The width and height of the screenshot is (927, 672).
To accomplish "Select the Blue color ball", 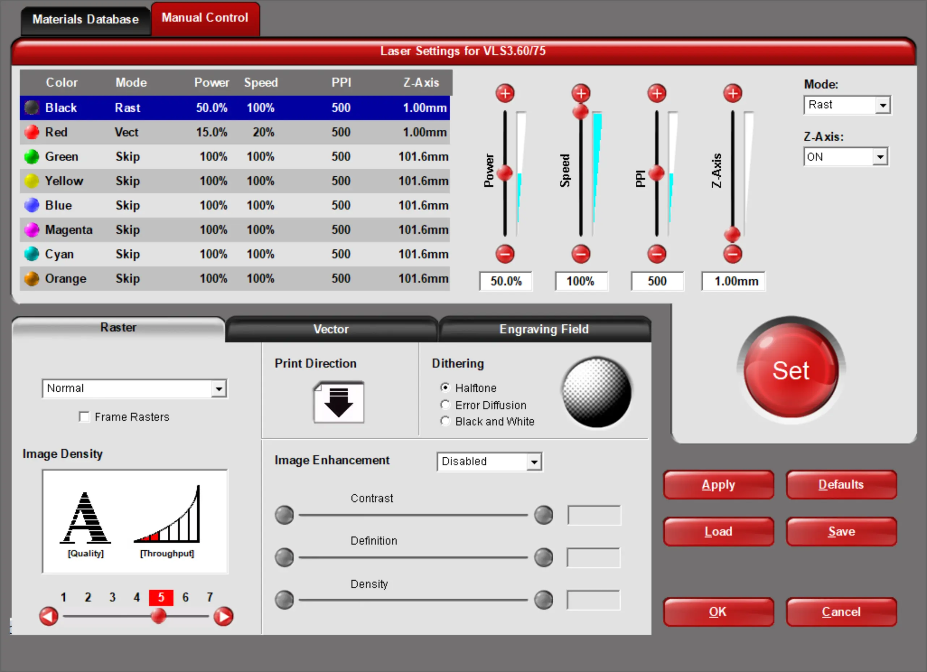I will click(x=31, y=205).
